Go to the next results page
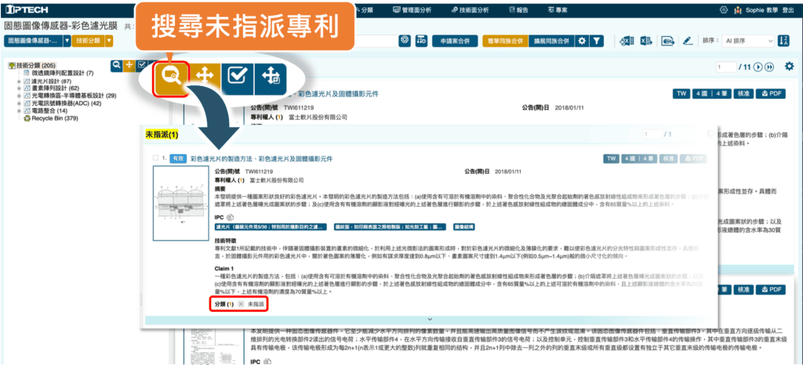 tap(757, 67)
